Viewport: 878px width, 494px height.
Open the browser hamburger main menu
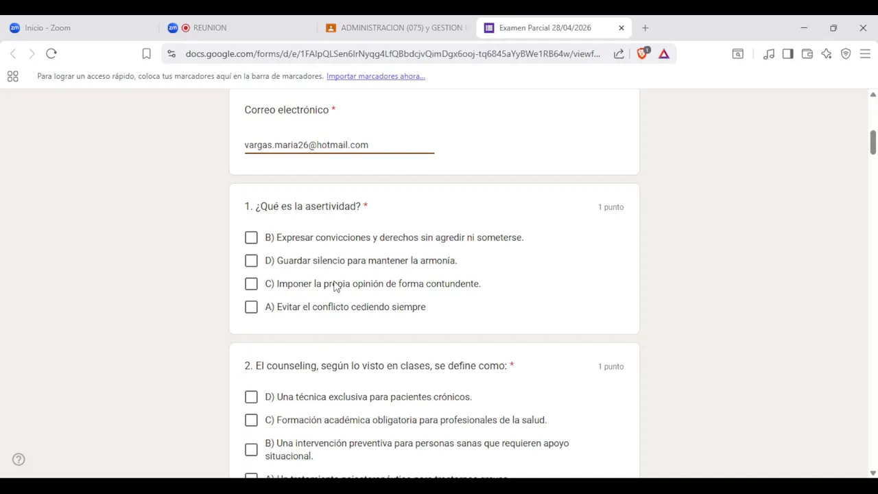click(x=865, y=54)
